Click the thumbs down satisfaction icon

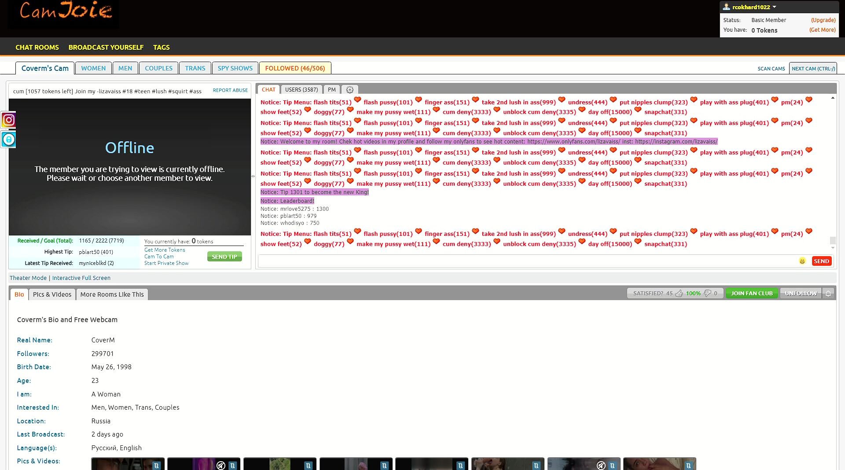click(x=707, y=294)
